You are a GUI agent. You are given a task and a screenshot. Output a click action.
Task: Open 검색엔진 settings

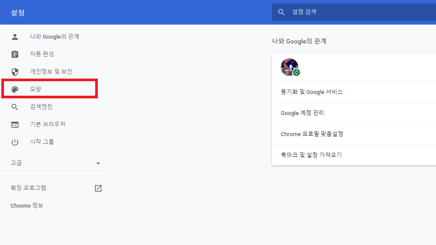click(41, 107)
